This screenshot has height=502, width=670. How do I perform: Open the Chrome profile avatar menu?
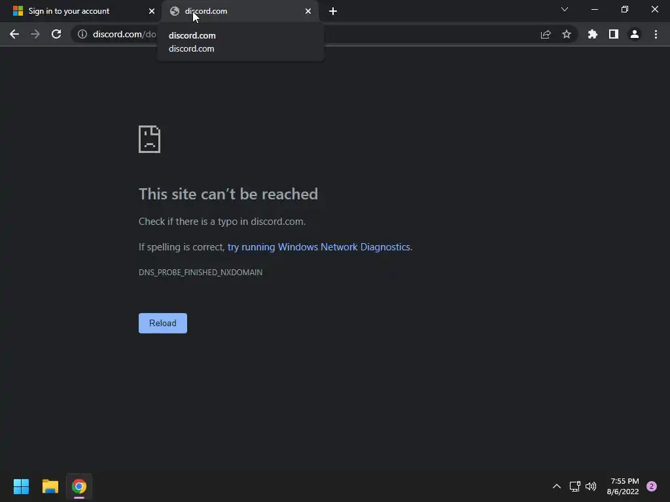click(635, 34)
